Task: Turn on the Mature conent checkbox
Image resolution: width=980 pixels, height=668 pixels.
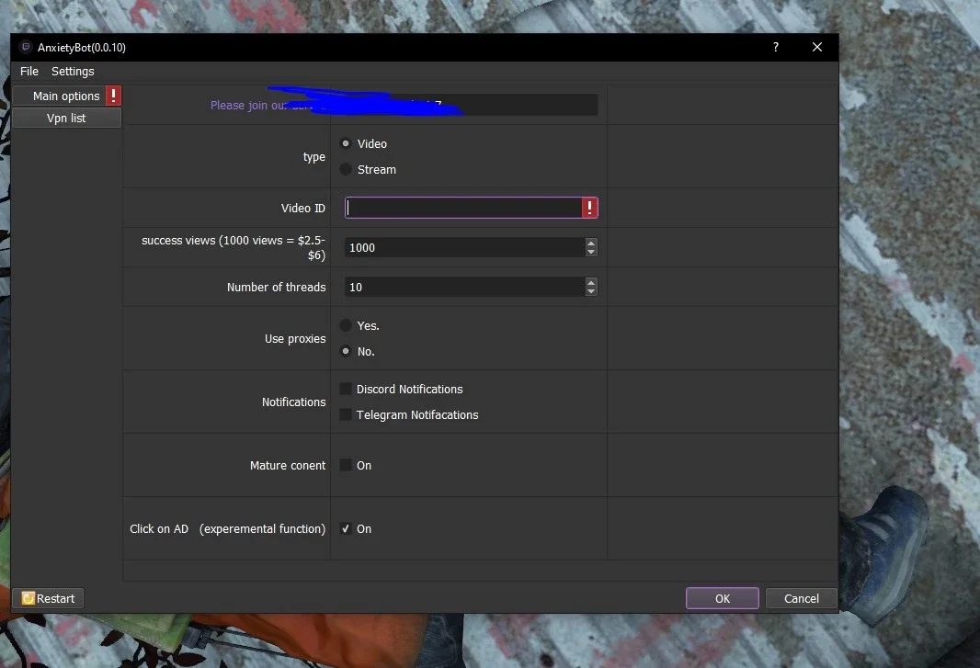Action: click(x=345, y=465)
